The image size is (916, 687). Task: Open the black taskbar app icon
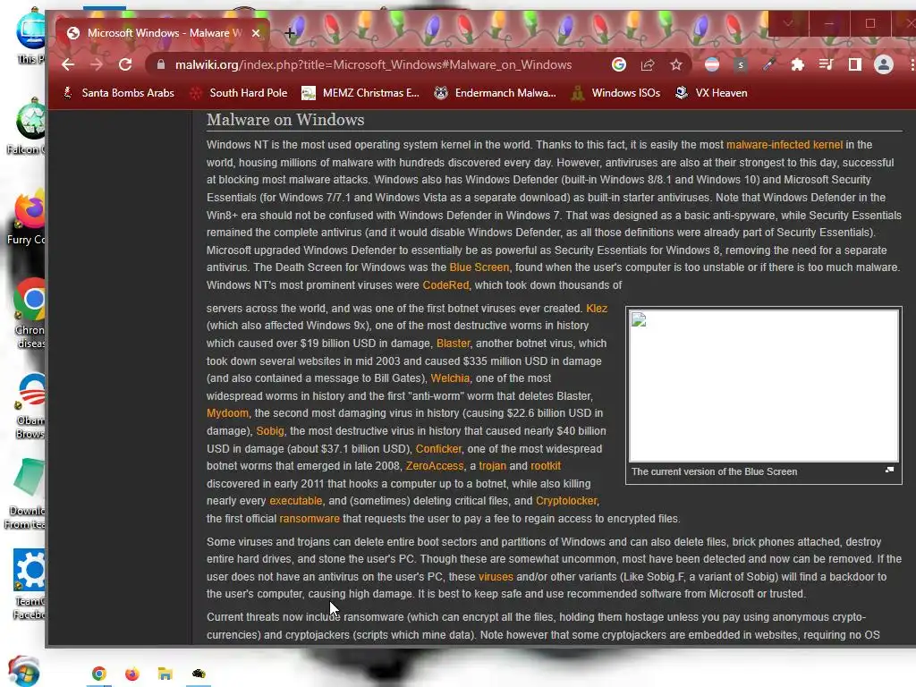click(198, 674)
